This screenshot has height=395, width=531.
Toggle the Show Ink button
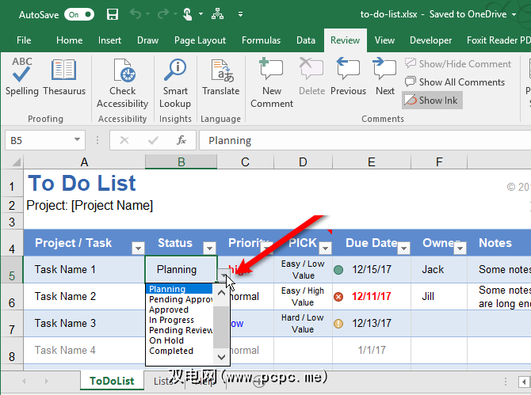pos(431,101)
